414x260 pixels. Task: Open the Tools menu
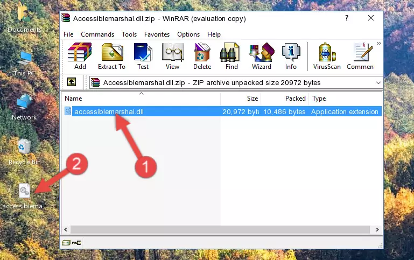pyautogui.click(x=129, y=34)
